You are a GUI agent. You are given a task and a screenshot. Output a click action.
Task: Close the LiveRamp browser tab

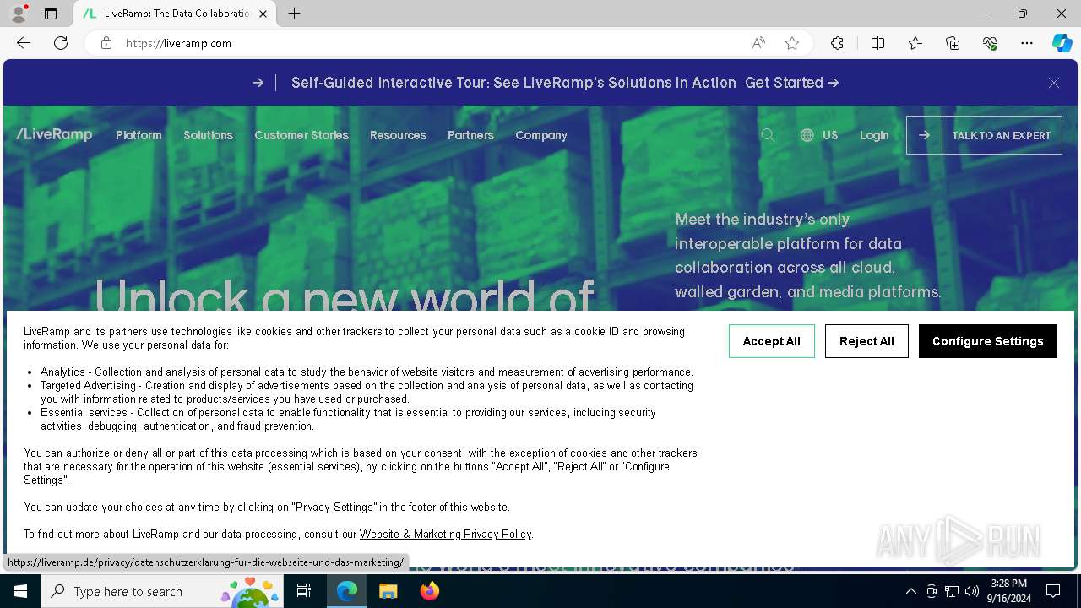point(263,14)
